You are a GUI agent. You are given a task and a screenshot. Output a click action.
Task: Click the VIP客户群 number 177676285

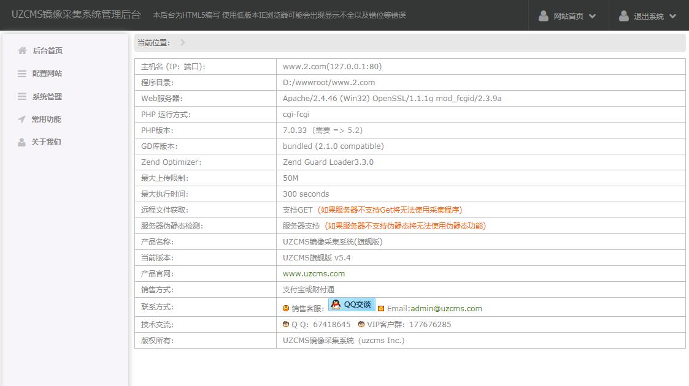coord(430,325)
